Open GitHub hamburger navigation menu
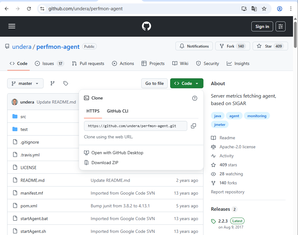298x235 pixels. pos(12,26)
